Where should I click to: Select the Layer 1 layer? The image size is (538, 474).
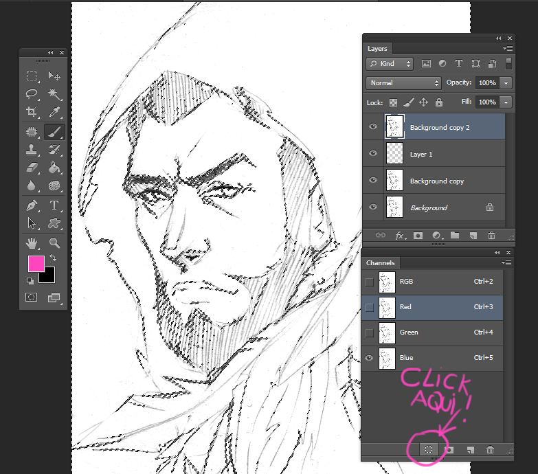click(x=440, y=155)
